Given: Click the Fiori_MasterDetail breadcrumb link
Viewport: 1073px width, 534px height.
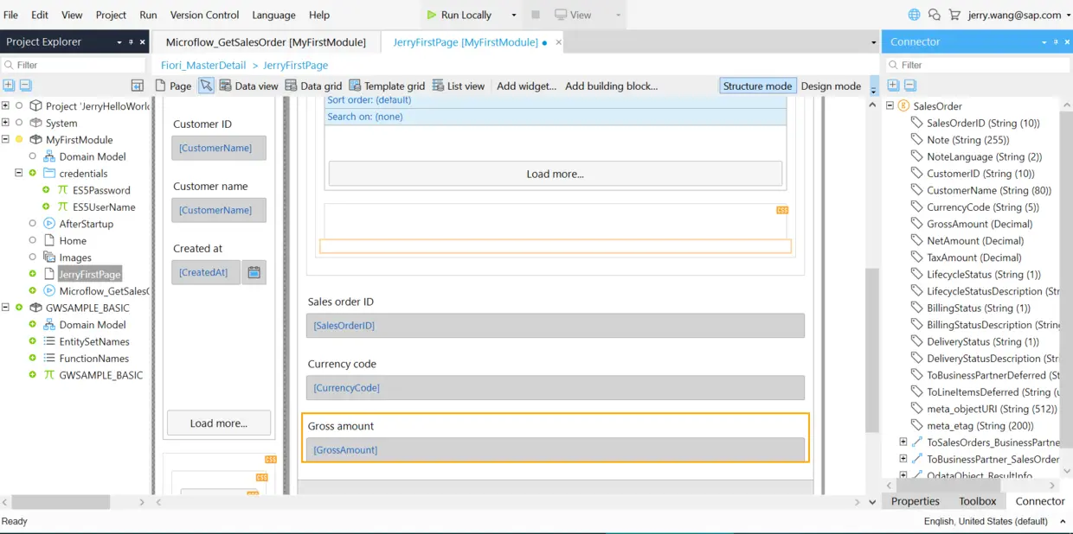Looking at the screenshot, I should 203,65.
